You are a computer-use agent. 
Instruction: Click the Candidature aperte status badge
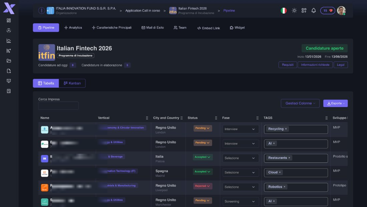[324, 48]
